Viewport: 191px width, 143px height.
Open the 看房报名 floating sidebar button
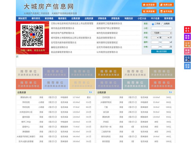point(187,30)
